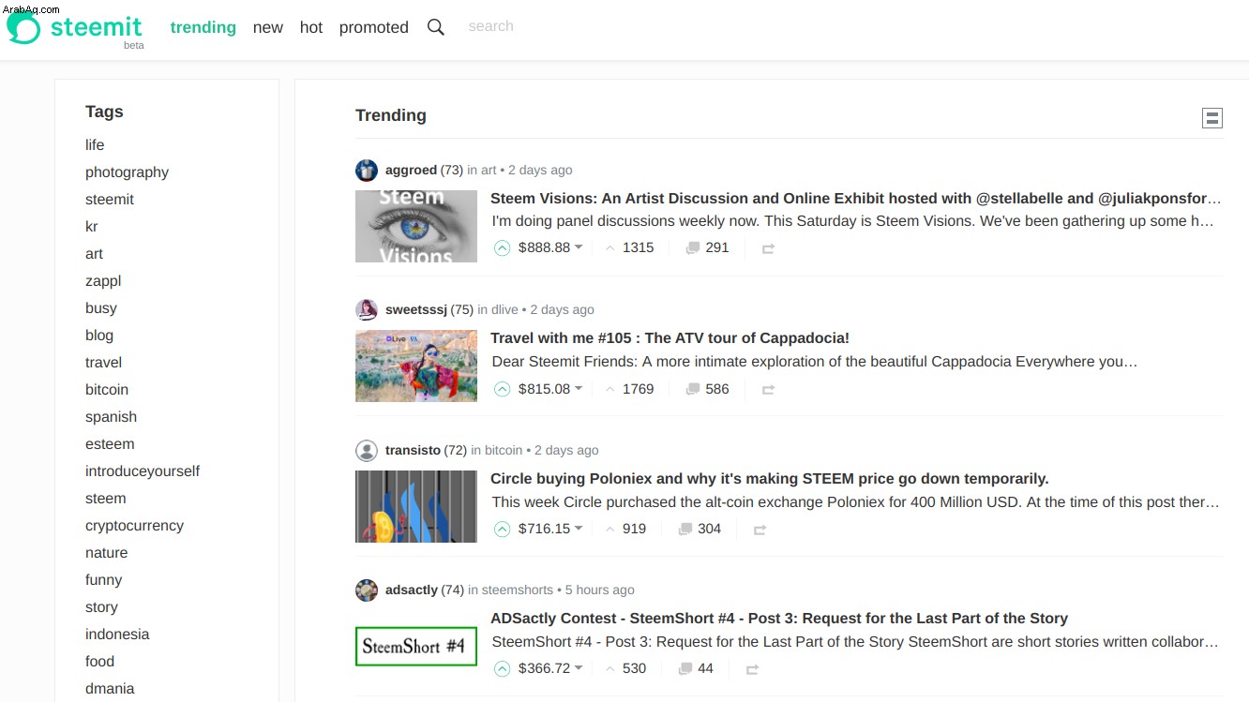Visit transisto's profile username link
1249x702 pixels.
click(413, 451)
